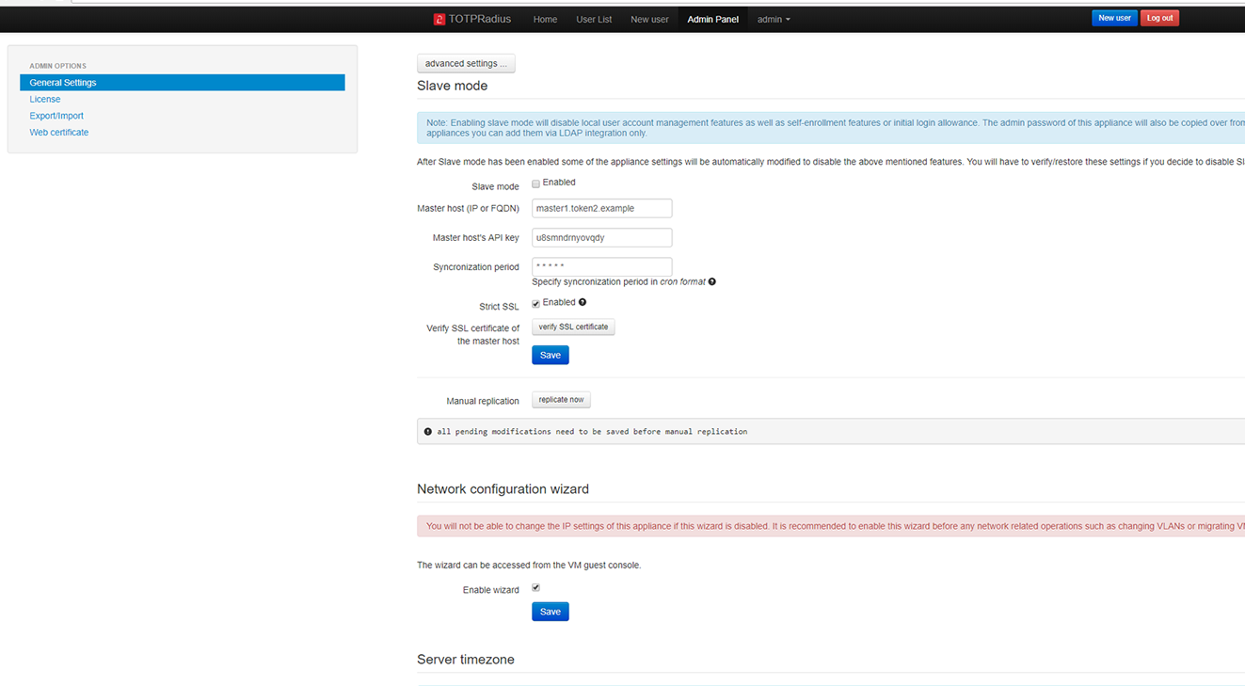Viewport: 1245px width, 686px height.
Task: Click the red Log out button
Action: 1159,17
